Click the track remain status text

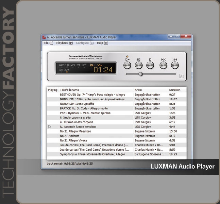70,164
